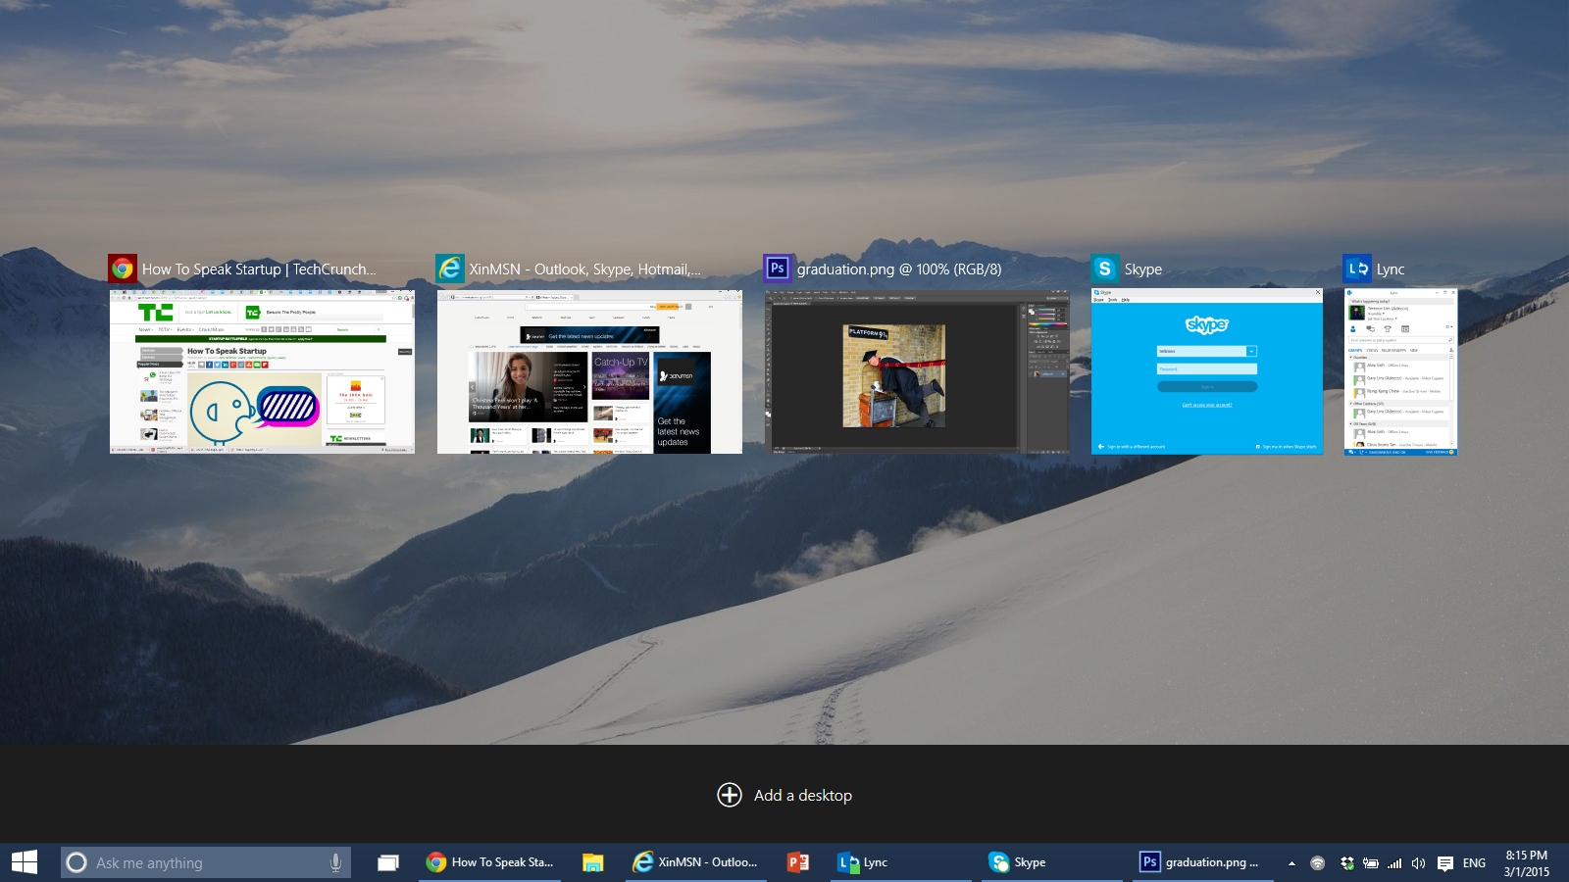Click the Lync icon above the Lync thumbnail
Viewport: 1569px width, 882px height.
point(1358,269)
